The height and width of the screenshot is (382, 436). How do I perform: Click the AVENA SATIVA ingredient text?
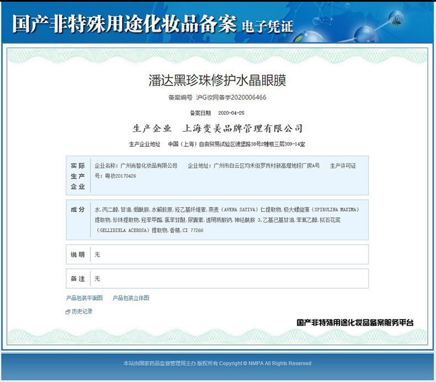tap(240, 210)
